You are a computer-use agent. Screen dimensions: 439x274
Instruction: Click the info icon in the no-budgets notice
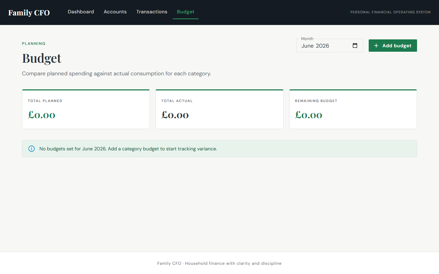32,149
